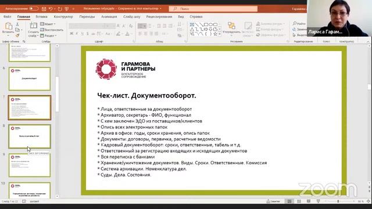Screen dimensions: 372x209
Task: Save the presentation with the diskette icon
Action: (x=44, y=9)
